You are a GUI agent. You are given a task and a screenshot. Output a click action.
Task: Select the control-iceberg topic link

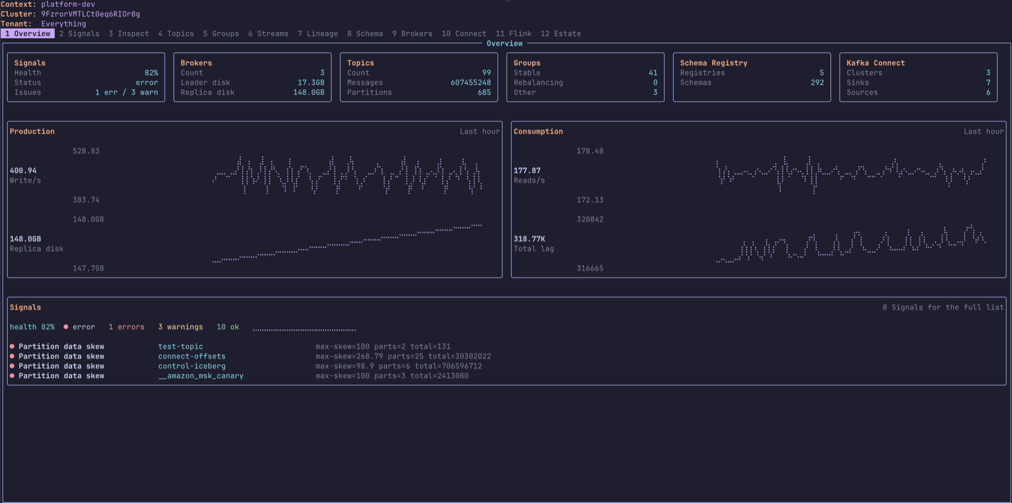pos(192,366)
